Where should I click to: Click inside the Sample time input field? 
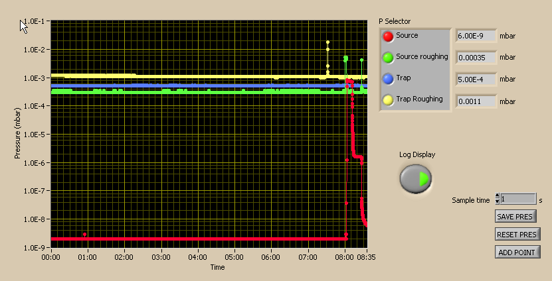coord(518,199)
